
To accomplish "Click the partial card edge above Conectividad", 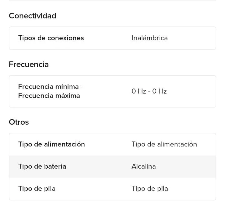I will tap(112, 1).
